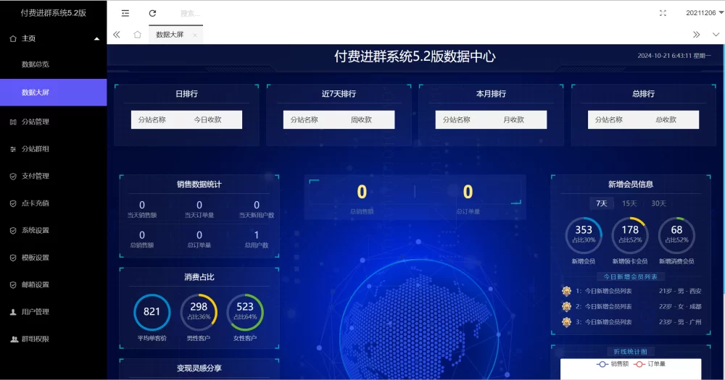
Task: Refresh the page using the reload icon
Action: [x=152, y=13]
